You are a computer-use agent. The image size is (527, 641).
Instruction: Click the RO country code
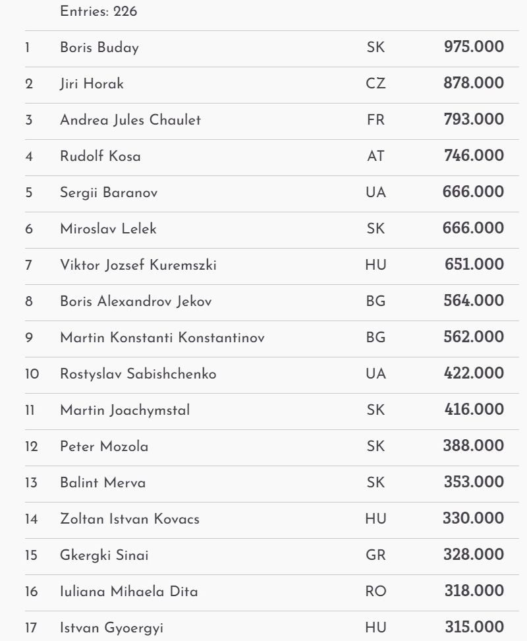coord(375,592)
